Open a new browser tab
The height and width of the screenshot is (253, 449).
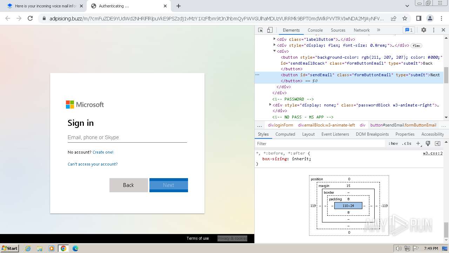click(179, 6)
